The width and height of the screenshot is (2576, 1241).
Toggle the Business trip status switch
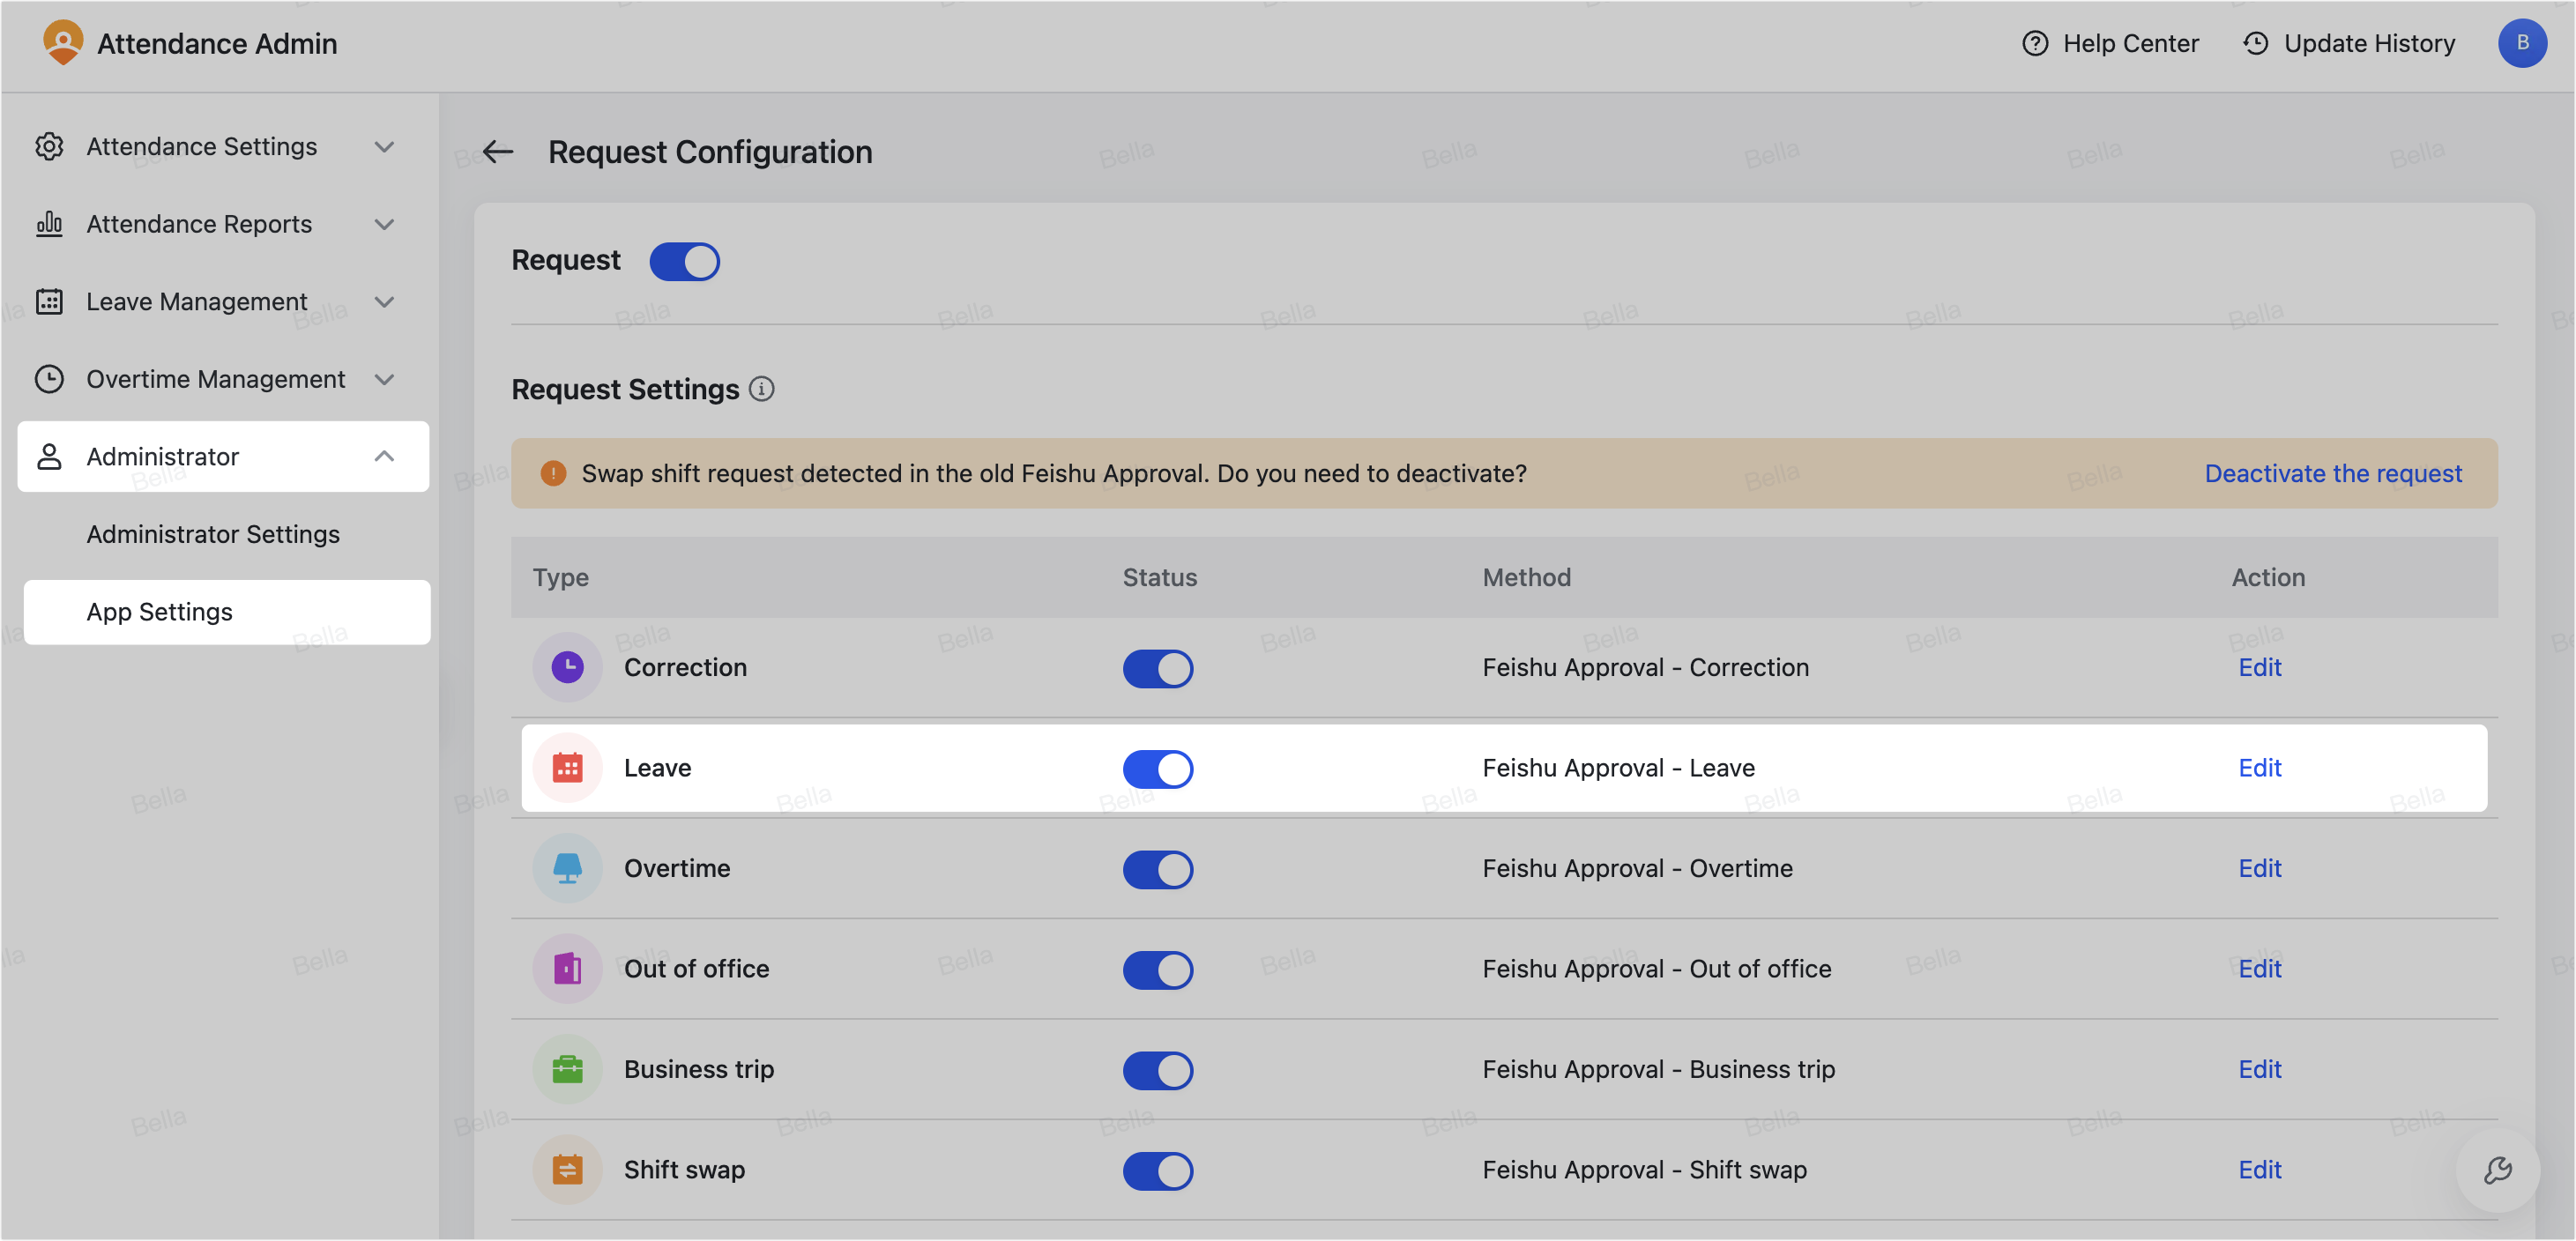1157,1071
